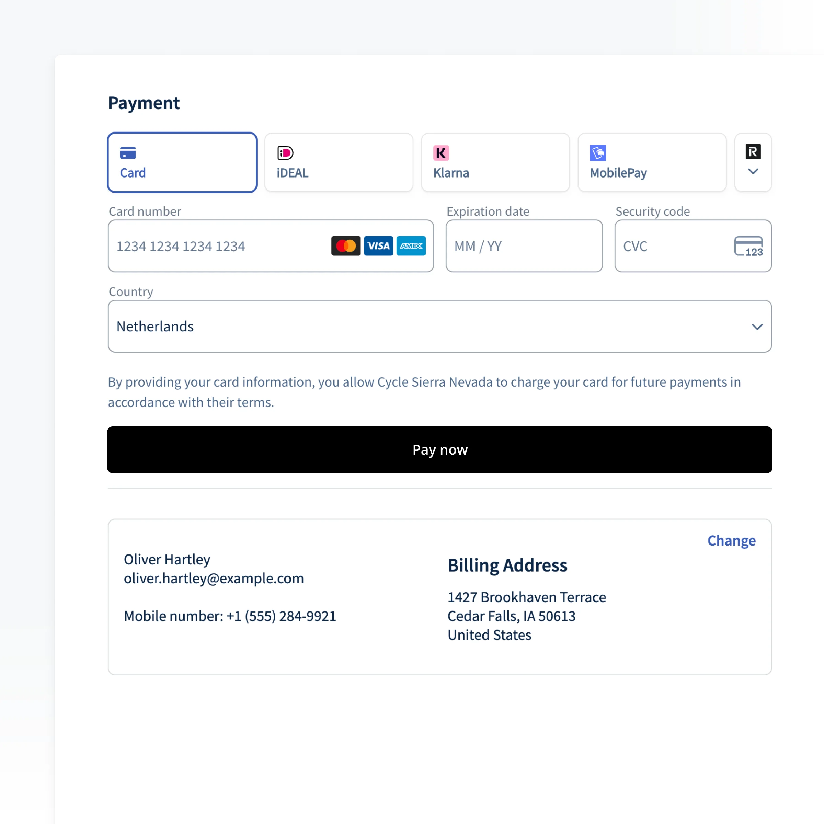Image resolution: width=824 pixels, height=824 pixels.
Task: Click the CVC 123 card hint icon
Action: [748, 246]
